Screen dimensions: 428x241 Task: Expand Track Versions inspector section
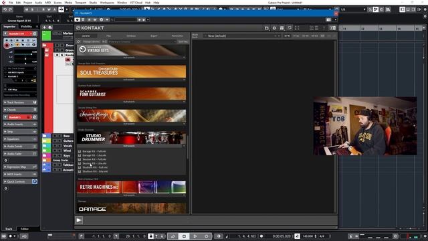point(20,102)
